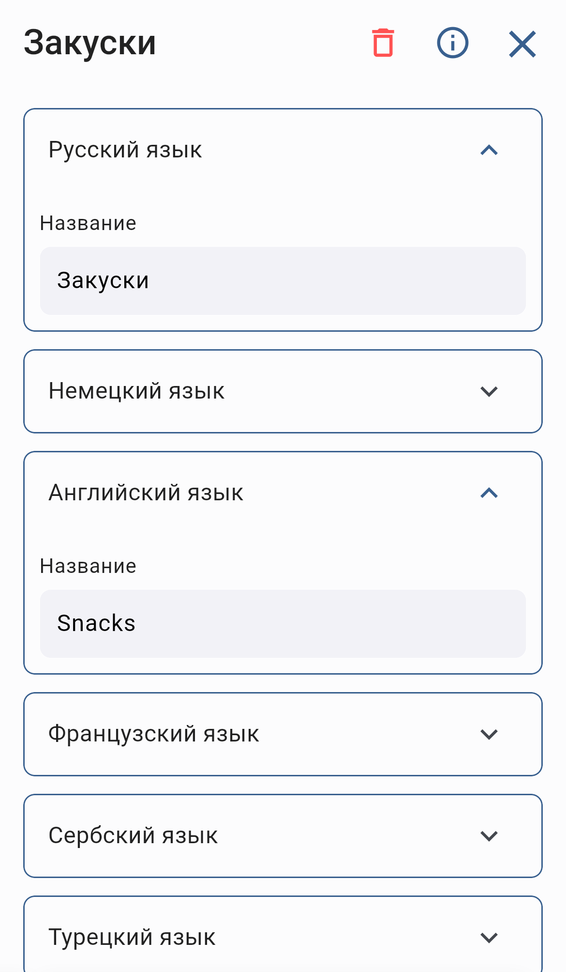
Task: Click the expand chevron on Сербский язык
Action: coord(490,835)
